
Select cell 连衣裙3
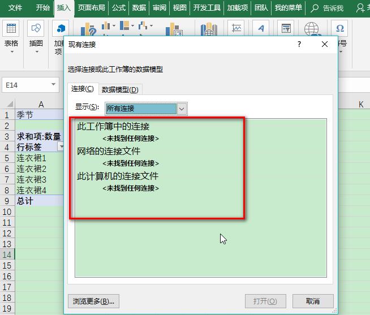coord(40,180)
